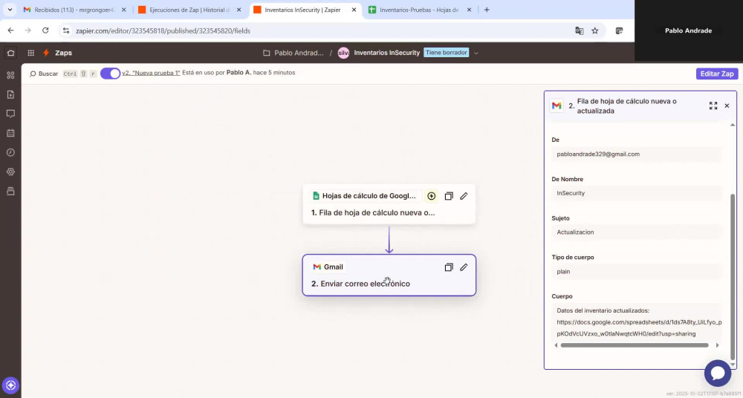
Task: Switch to Ejecuciones de Zap tab
Action: tap(190, 10)
